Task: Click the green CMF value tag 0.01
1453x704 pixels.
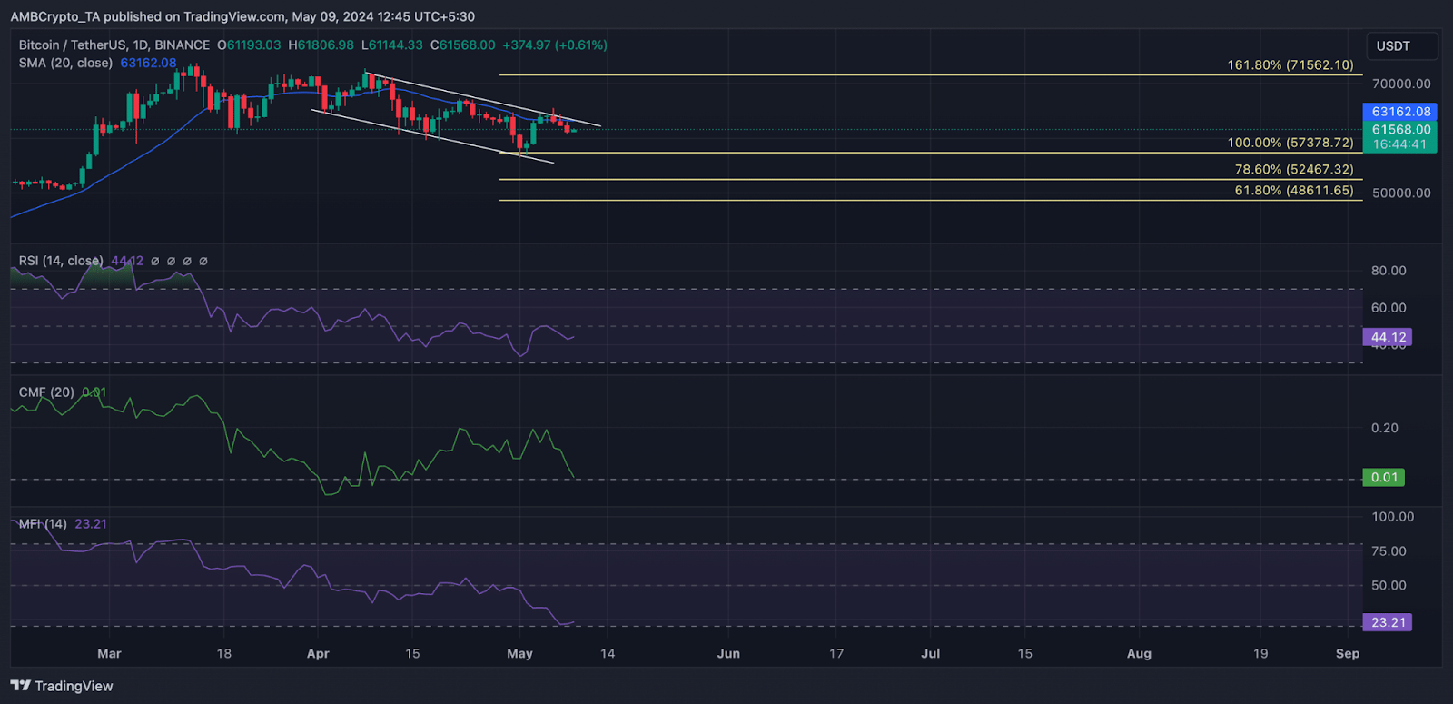Action: point(1384,477)
